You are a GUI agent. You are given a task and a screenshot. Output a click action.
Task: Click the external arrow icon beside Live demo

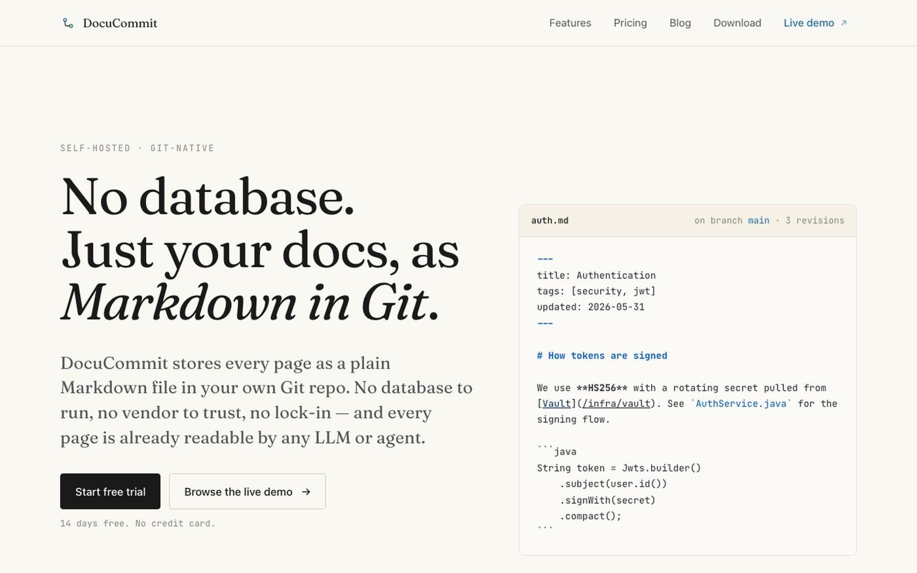pyautogui.click(x=844, y=23)
